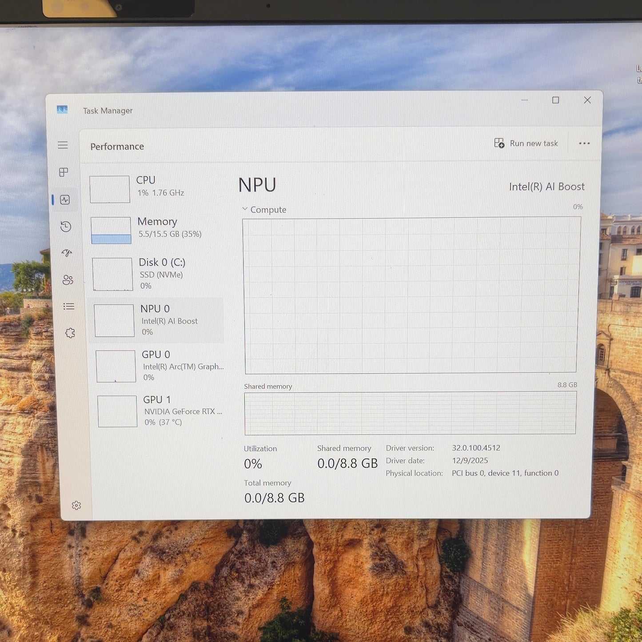The width and height of the screenshot is (642, 642).
Task: Select the CPU performance entry
Action: click(155, 189)
